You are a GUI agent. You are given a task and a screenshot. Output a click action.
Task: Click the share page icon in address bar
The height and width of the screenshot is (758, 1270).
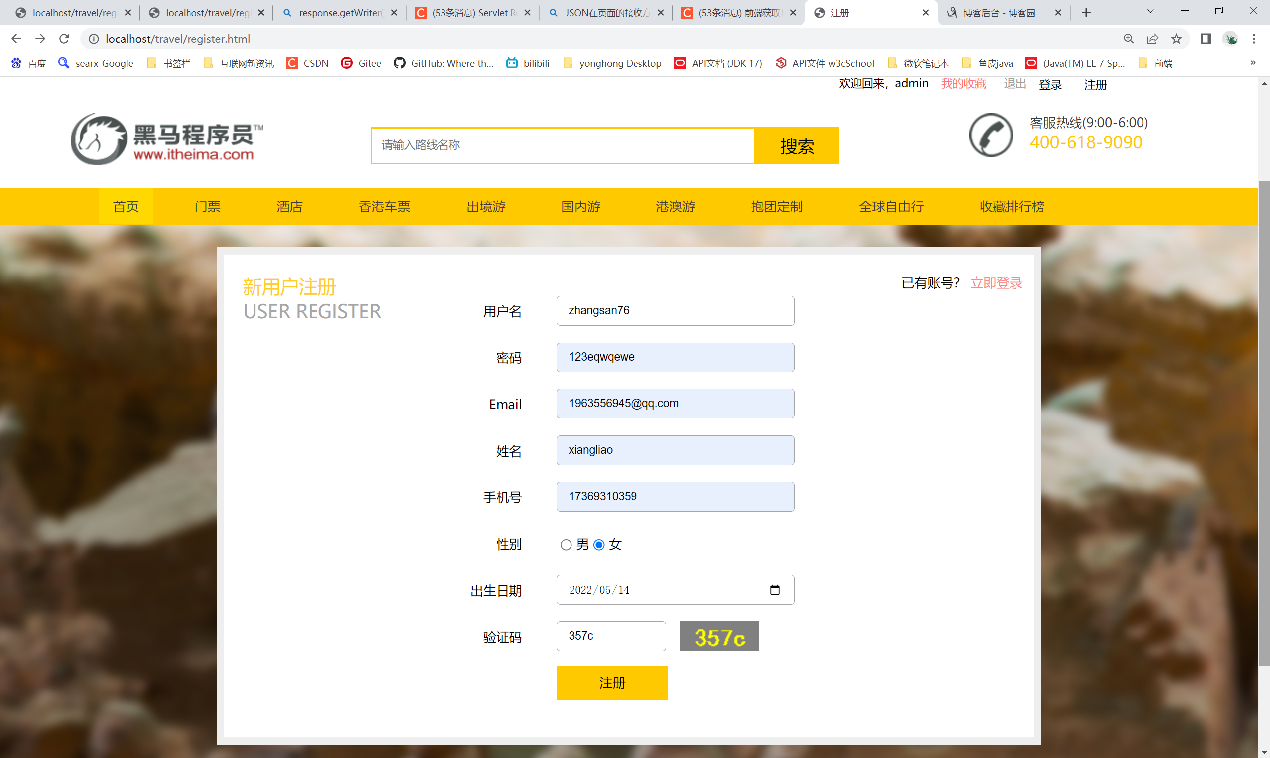point(1152,39)
